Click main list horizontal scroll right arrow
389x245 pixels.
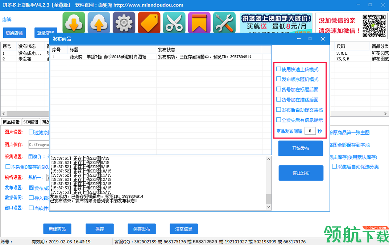click(385, 114)
